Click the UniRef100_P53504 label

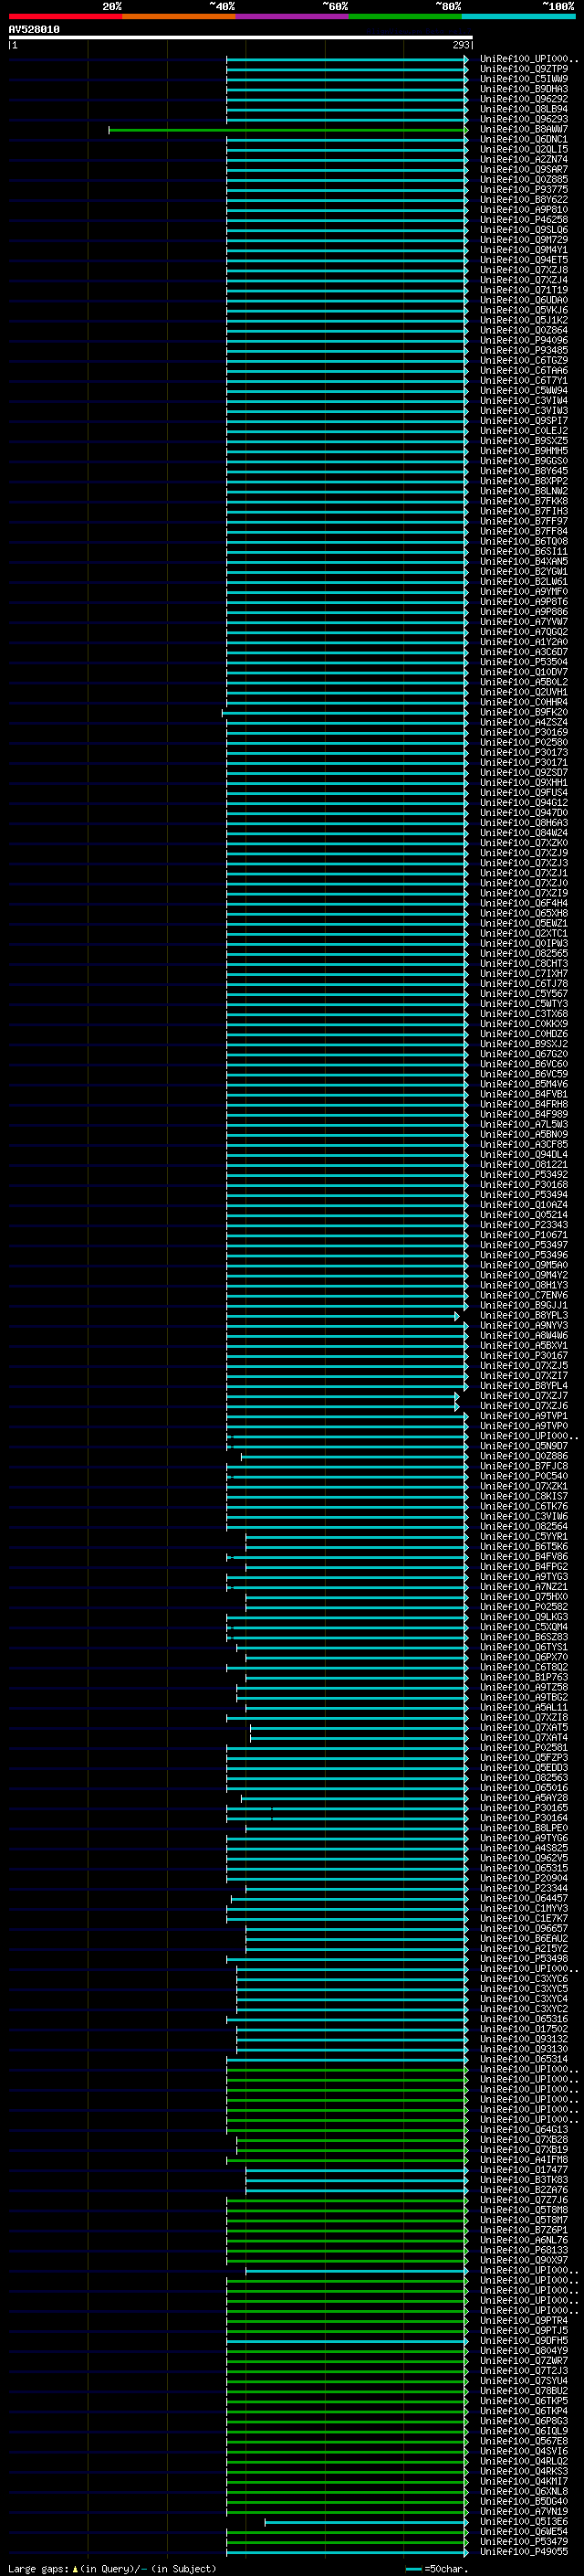point(524,662)
